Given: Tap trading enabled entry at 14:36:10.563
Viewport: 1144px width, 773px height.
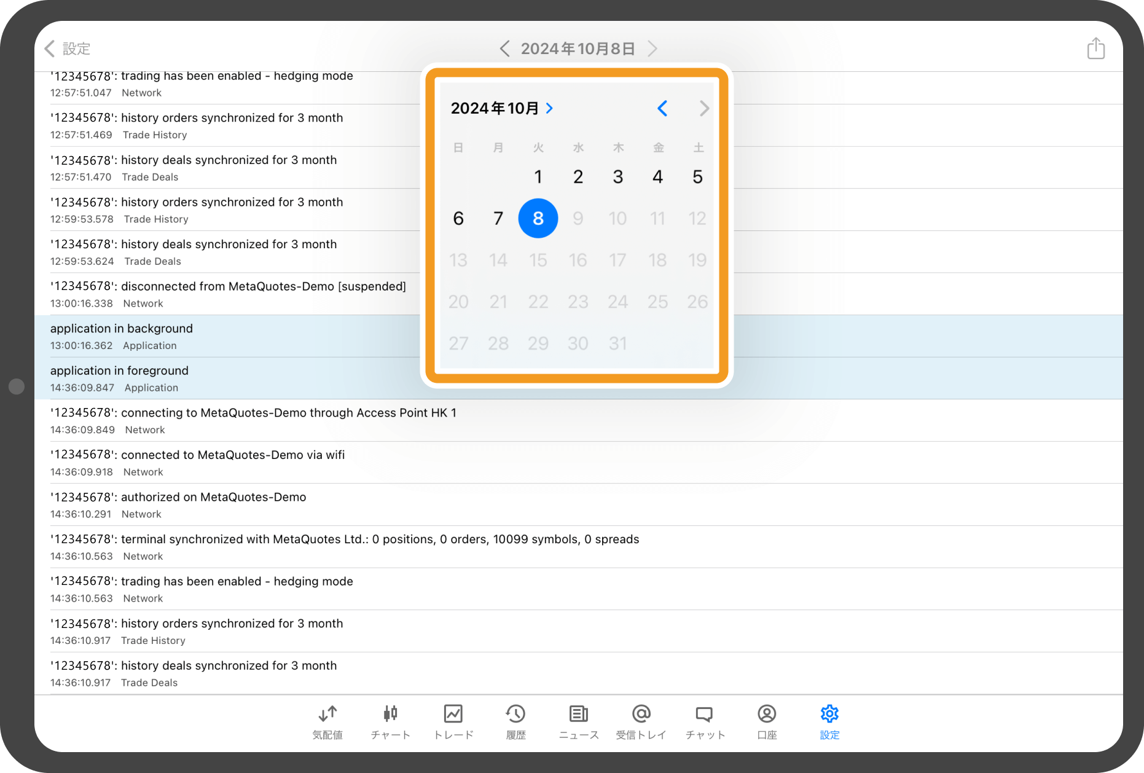Looking at the screenshot, I should point(579,589).
